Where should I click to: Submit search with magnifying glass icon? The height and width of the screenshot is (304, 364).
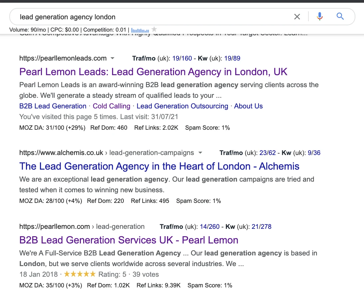340,16
